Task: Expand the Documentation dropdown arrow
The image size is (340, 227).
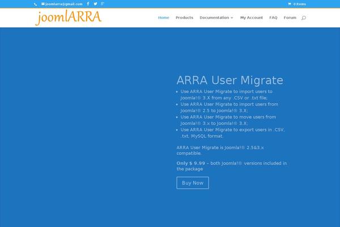Action: tap(232, 18)
